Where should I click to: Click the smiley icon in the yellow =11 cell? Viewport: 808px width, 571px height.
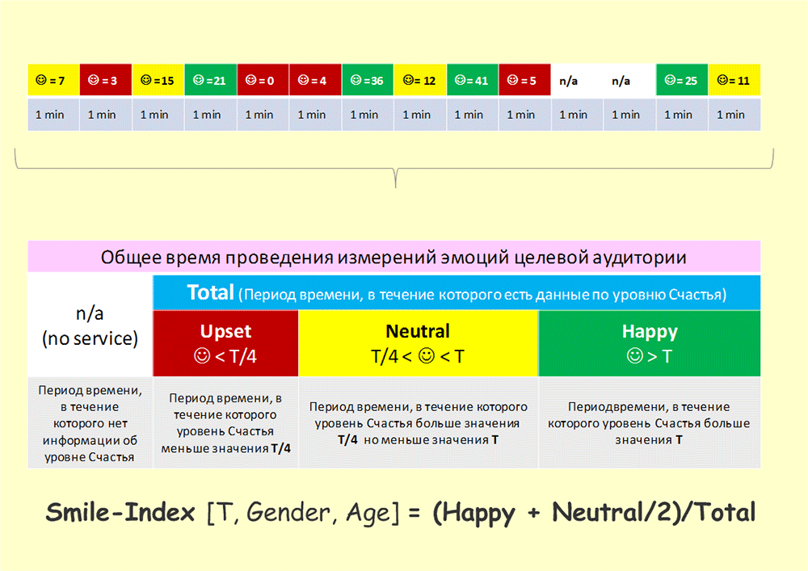pos(722,81)
